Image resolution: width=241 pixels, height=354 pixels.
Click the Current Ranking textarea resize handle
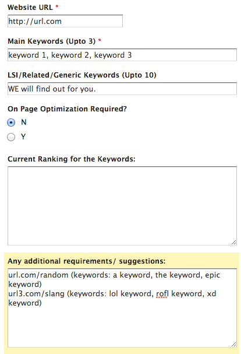click(234, 242)
